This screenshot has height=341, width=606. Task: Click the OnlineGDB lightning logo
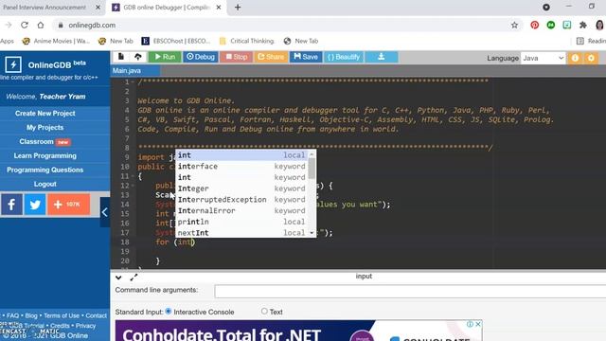point(13,64)
